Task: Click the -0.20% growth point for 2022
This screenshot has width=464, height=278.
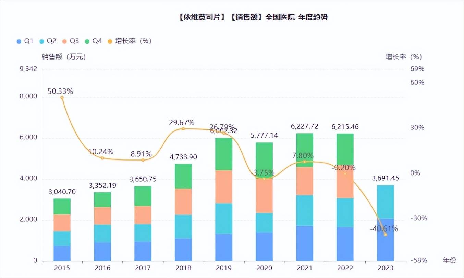Action: [345, 174]
